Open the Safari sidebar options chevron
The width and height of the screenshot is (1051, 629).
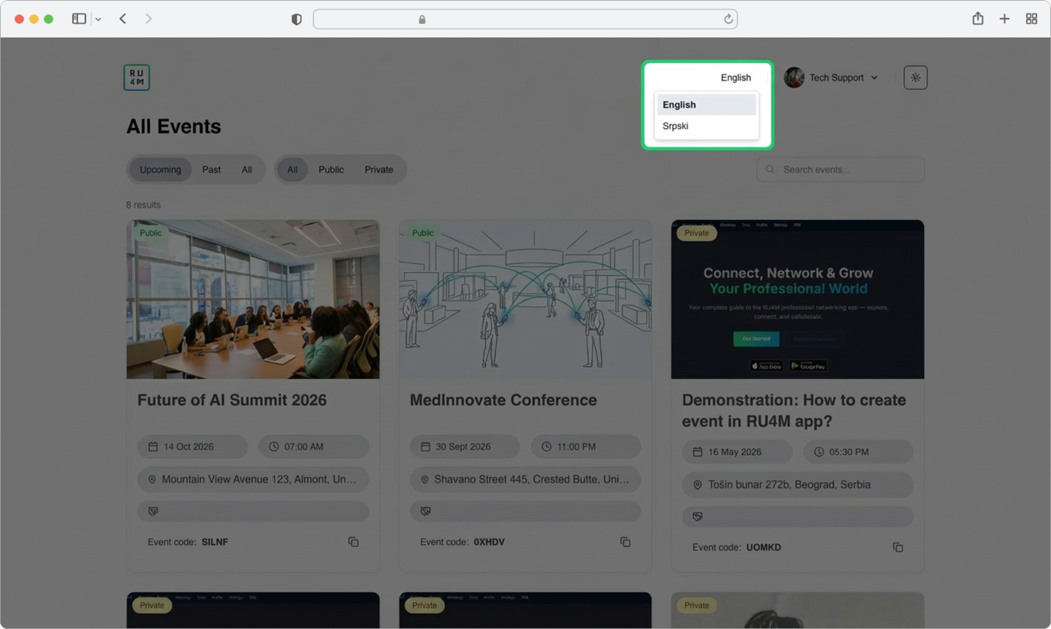tap(98, 20)
